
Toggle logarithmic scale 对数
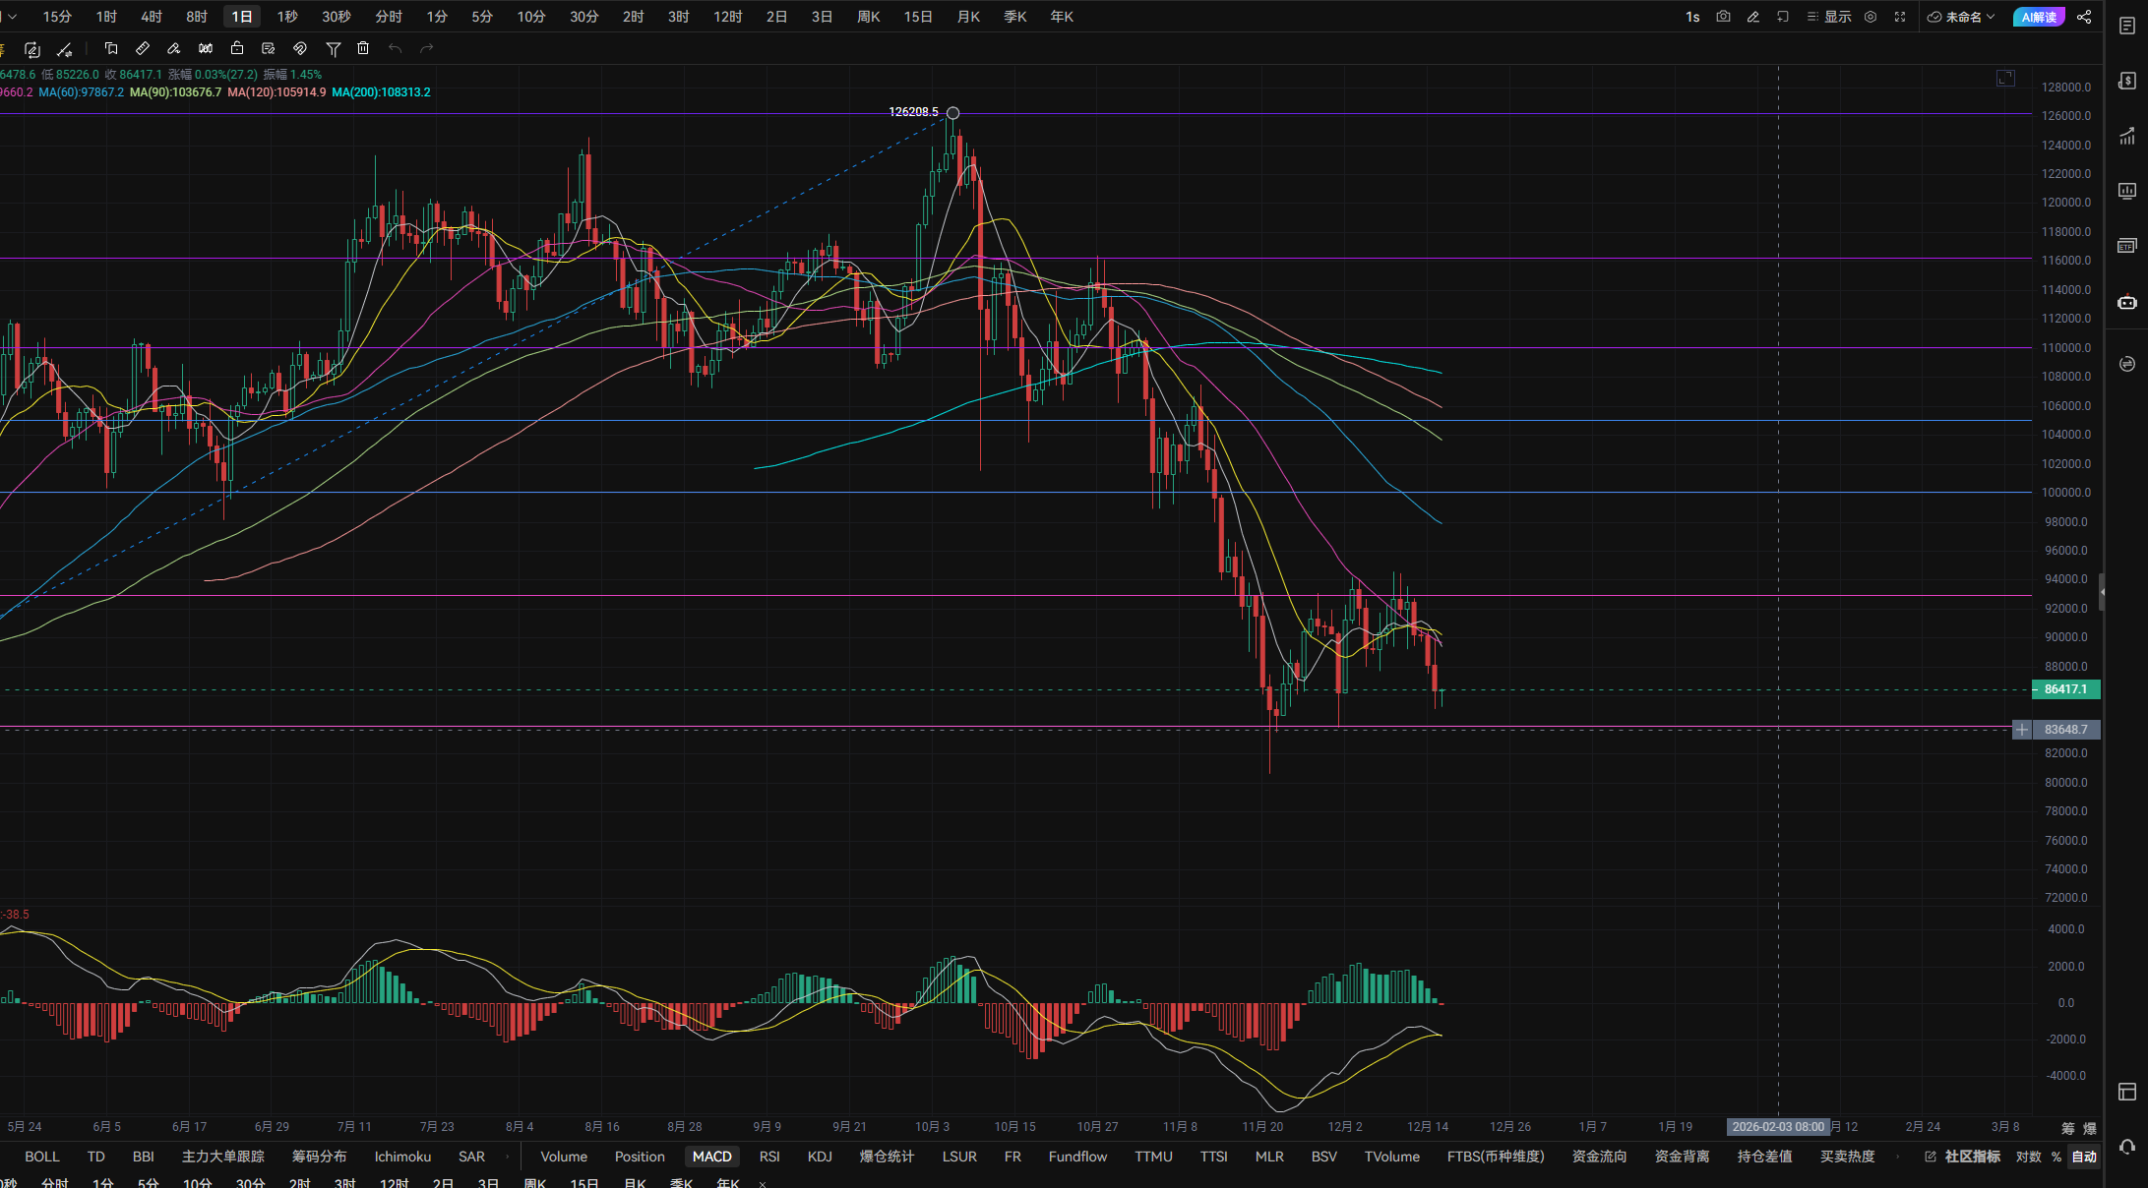click(2028, 1157)
